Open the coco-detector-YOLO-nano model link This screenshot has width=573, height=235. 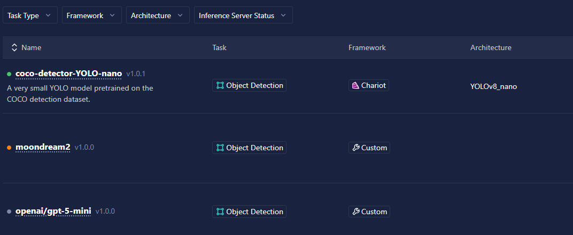(69, 74)
